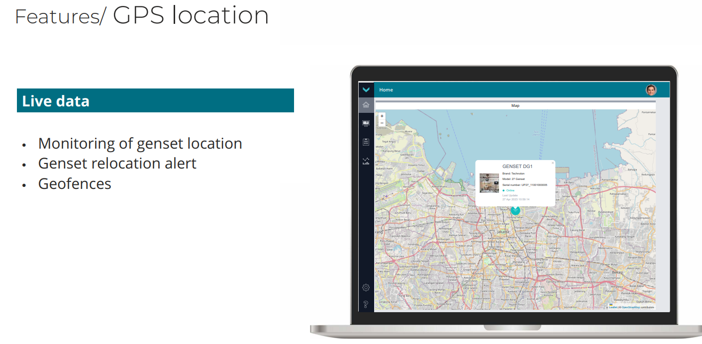702x344 pixels.
Task: Collapse sidebar with the chevron logo
Action: [x=366, y=90]
